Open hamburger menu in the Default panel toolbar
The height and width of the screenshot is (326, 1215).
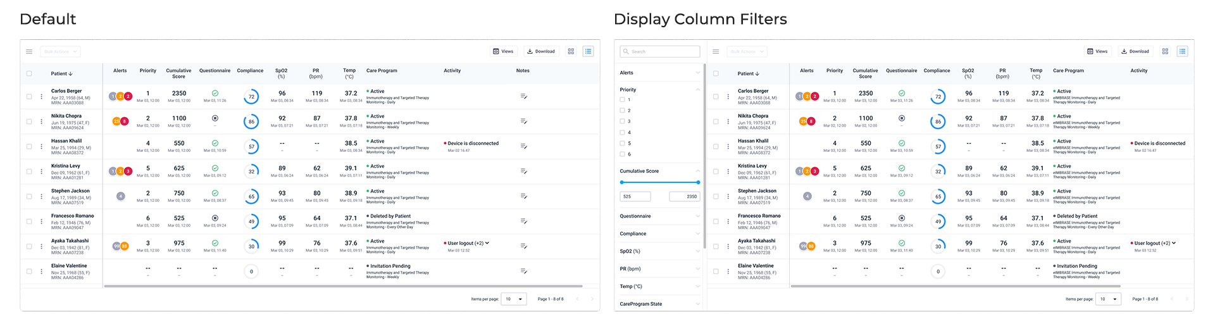click(x=29, y=51)
